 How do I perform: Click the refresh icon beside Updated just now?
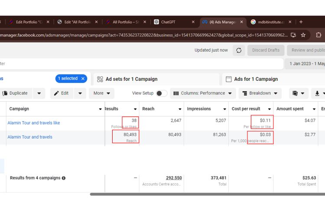click(x=239, y=50)
